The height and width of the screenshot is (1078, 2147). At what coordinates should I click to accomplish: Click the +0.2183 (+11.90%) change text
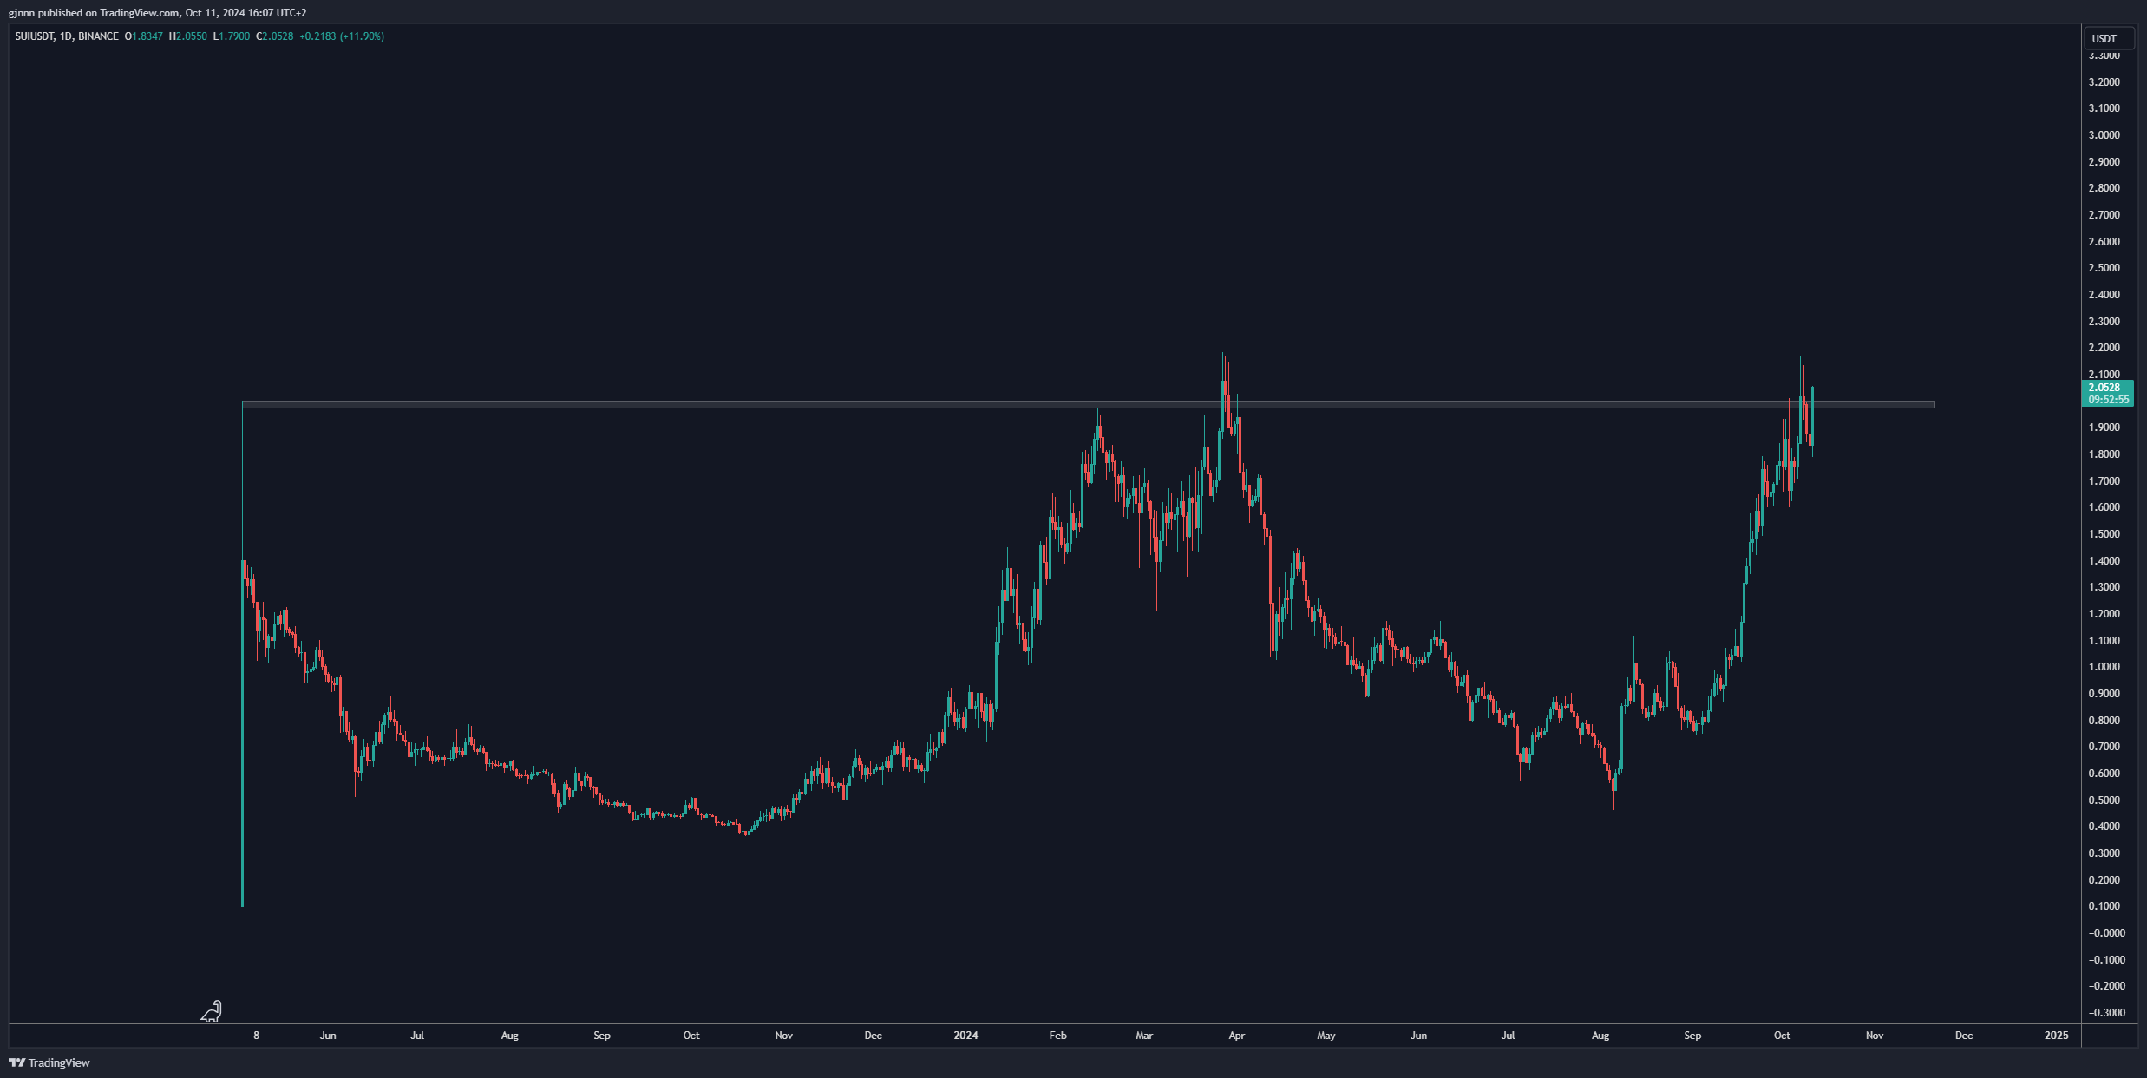(342, 36)
